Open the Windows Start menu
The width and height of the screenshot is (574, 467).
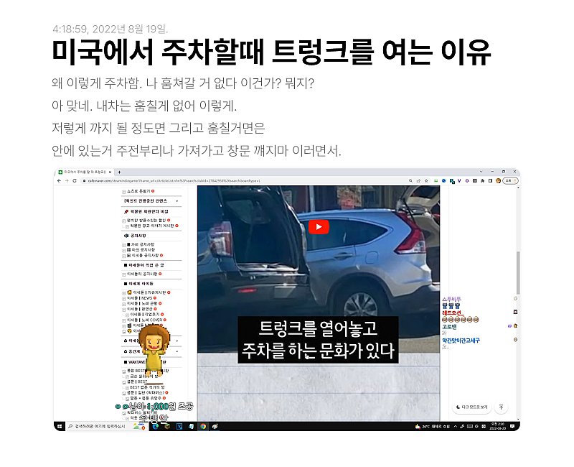click(60, 426)
